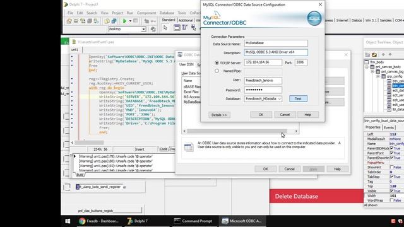Switch to Standard component palette tab
The image size is (404, 227).
click(x=169, y=20)
